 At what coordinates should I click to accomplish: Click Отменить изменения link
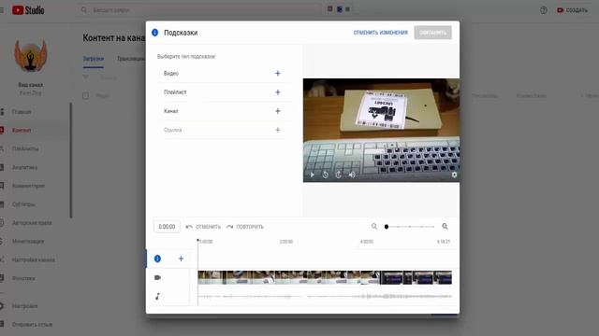[381, 33]
